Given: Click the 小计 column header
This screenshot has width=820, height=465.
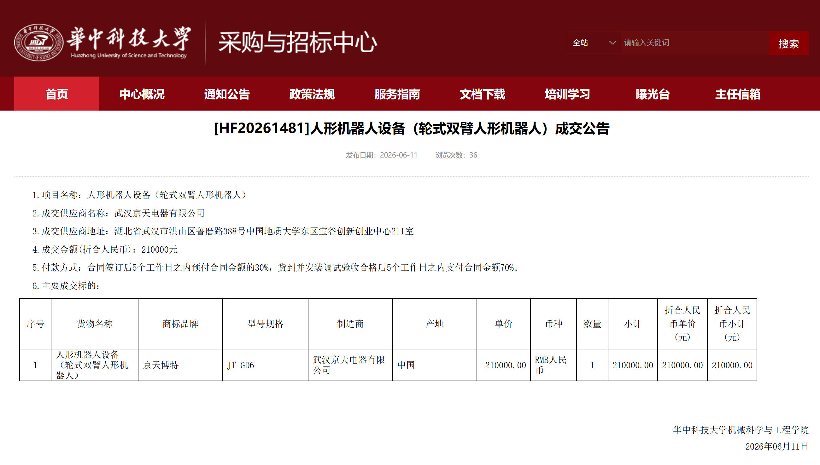Looking at the screenshot, I should (x=633, y=324).
